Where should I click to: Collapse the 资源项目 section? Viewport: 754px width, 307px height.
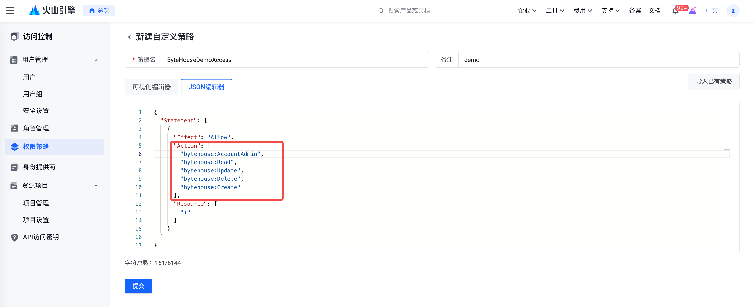96,186
